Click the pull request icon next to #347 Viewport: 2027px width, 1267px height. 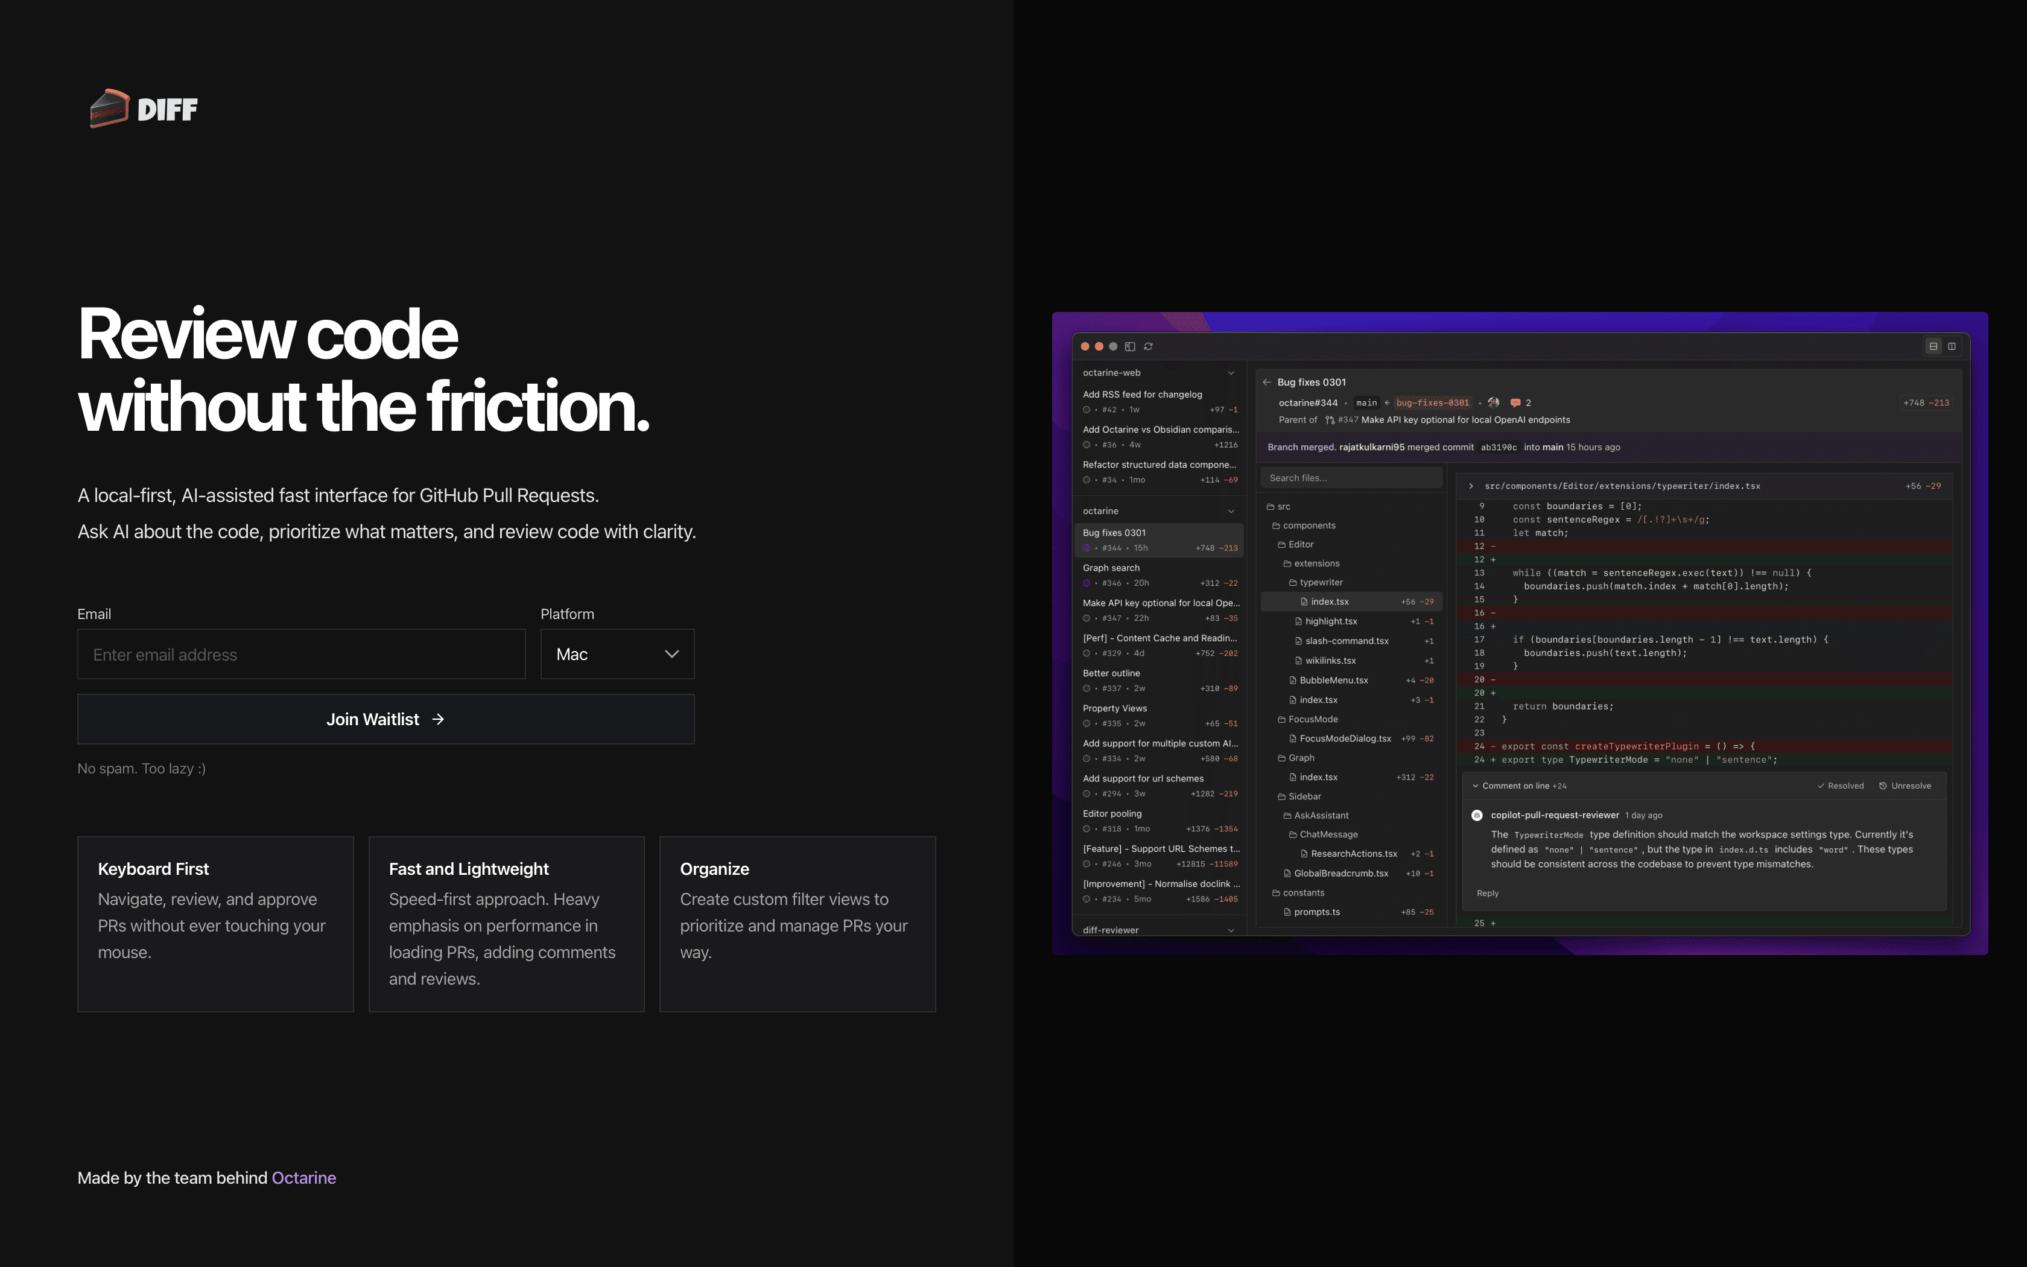[1330, 420]
